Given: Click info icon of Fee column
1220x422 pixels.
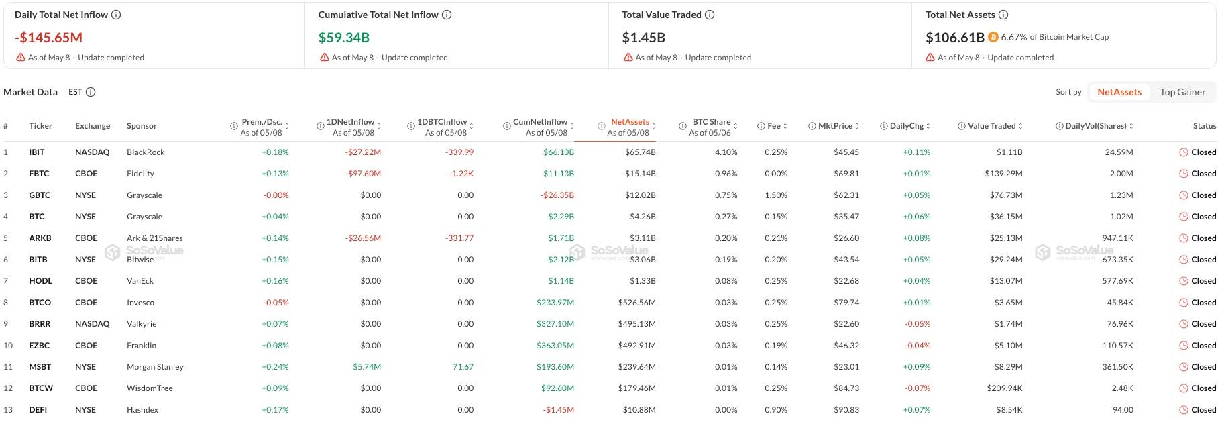Looking at the screenshot, I should tap(761, 126).
